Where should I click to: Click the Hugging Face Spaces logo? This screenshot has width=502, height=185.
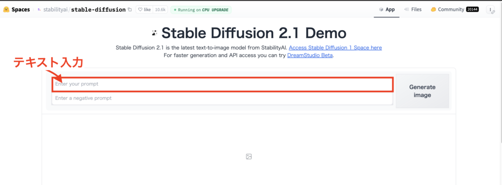click(x=6, y=10)
